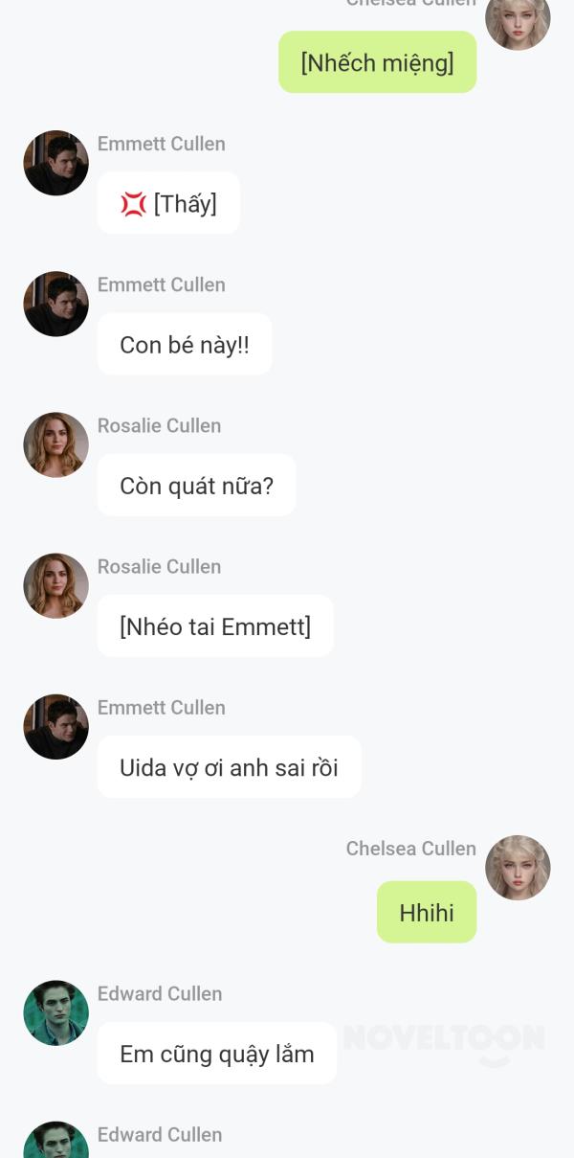The width and height of the screenshot is (574, 1158).
Task: Tap the "[Nhéo tai Emmett]" message bubble
Action: 215,626
